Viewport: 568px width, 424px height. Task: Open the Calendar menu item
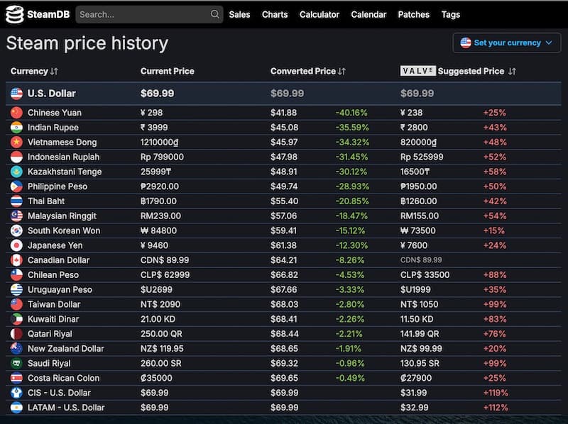point(368,14)
